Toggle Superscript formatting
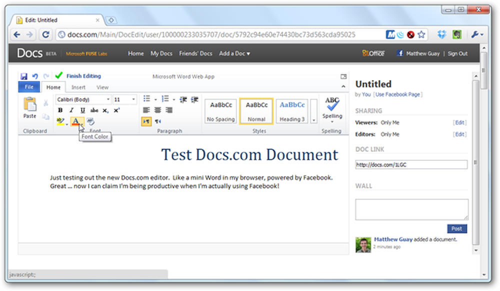 [x=116, y=110]
